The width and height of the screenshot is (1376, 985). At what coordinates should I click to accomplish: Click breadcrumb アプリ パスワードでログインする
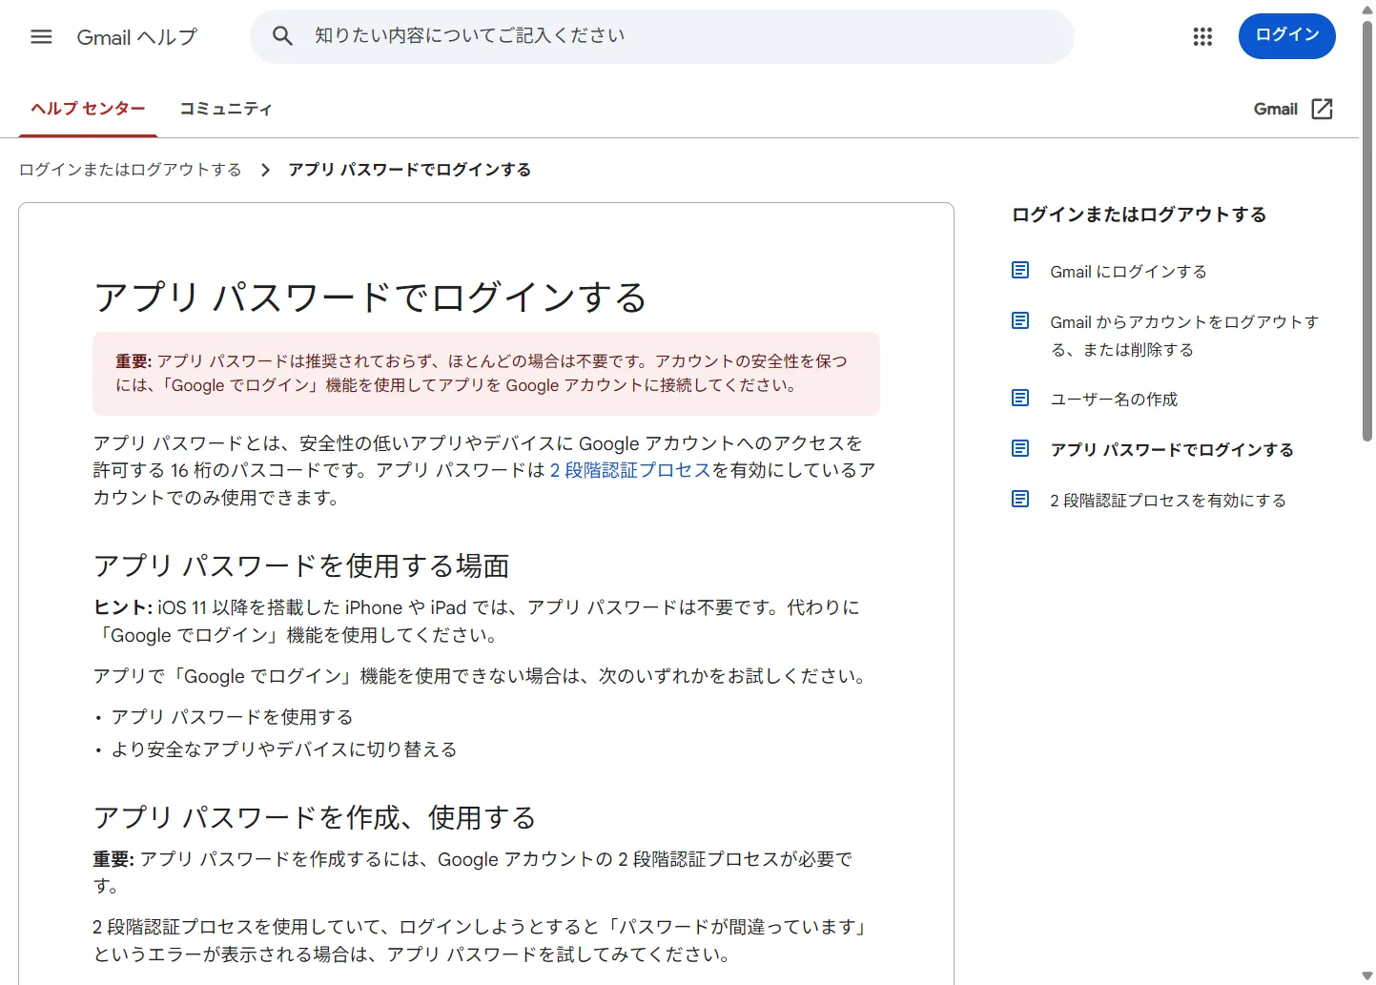coord(410,170)
